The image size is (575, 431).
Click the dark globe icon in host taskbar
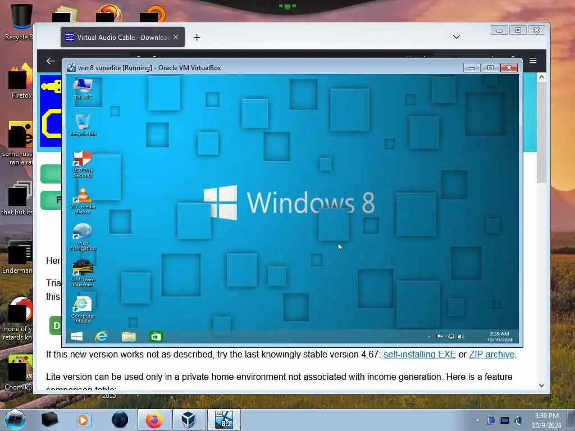click(120, 420)
